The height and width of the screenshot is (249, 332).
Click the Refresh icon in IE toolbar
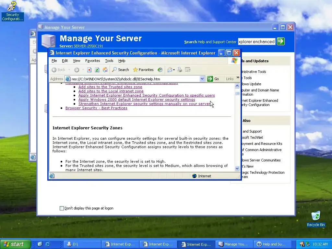97,70
